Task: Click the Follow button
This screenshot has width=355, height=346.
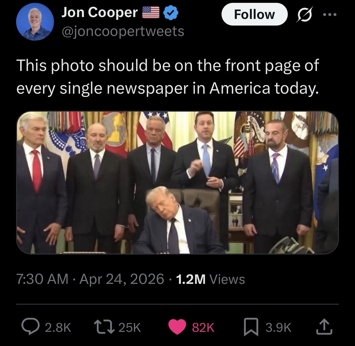Action: [x=254, y=14]
